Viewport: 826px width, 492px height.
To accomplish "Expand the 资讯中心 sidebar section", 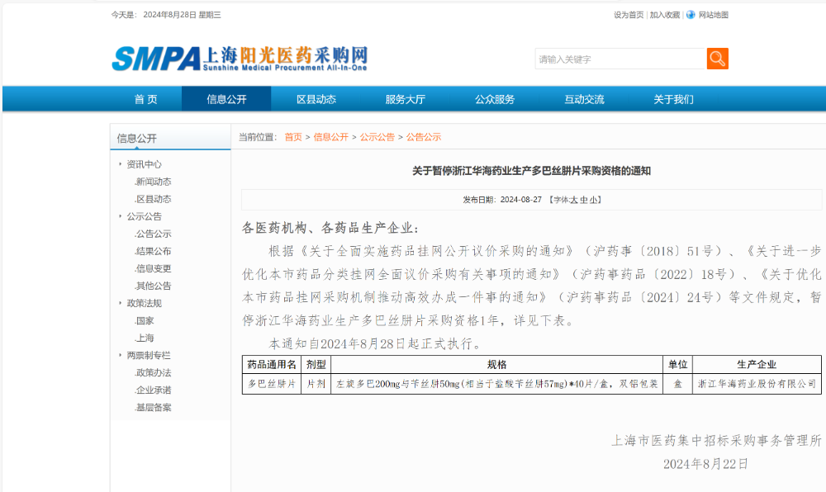I will 144,164.
